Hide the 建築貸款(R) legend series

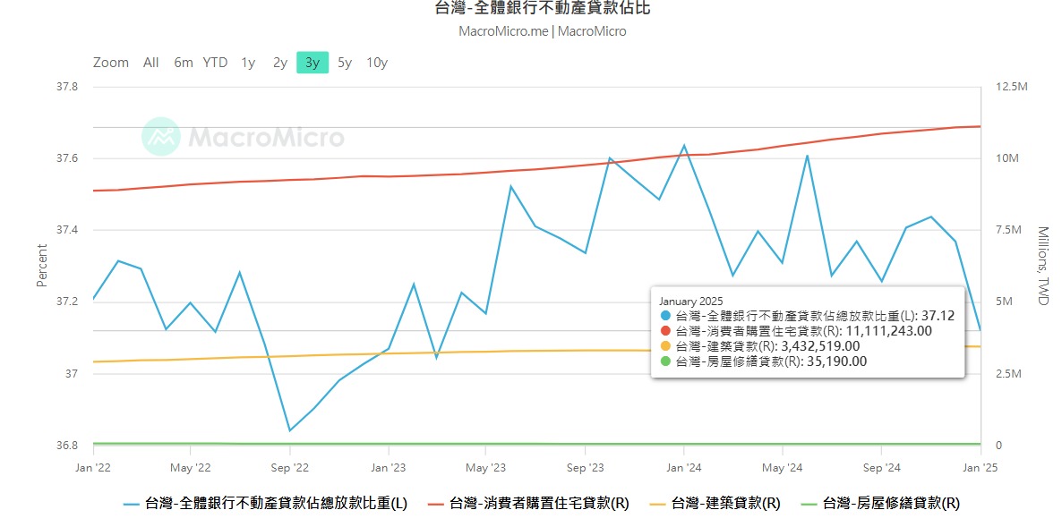point(715,504)
